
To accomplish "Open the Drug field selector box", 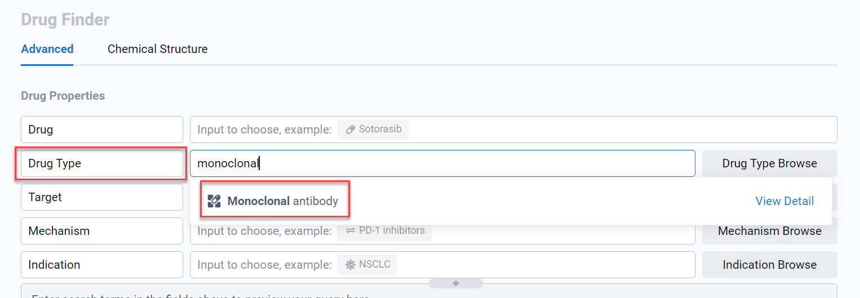I will pyautogui.click(x=101, y=130).
